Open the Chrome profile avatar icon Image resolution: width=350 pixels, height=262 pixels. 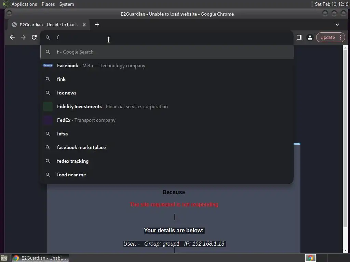coord(310,38)
